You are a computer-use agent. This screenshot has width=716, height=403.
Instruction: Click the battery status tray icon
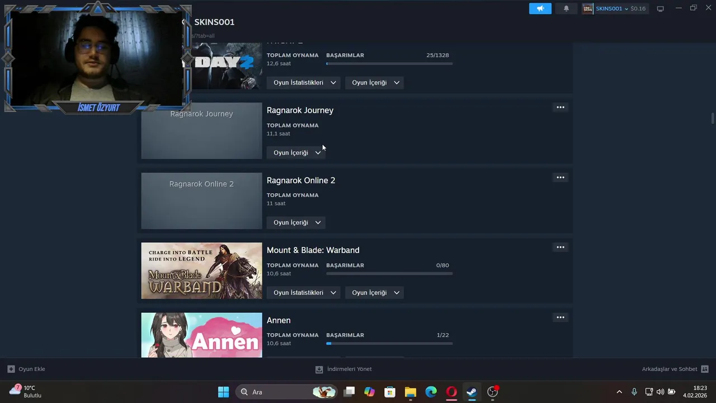[x=672, y=392]
